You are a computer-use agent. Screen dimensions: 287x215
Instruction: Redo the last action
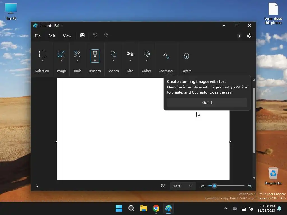(106, 35)
